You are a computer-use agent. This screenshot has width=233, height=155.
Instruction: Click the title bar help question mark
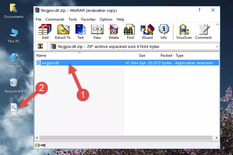tap(199, 10)
